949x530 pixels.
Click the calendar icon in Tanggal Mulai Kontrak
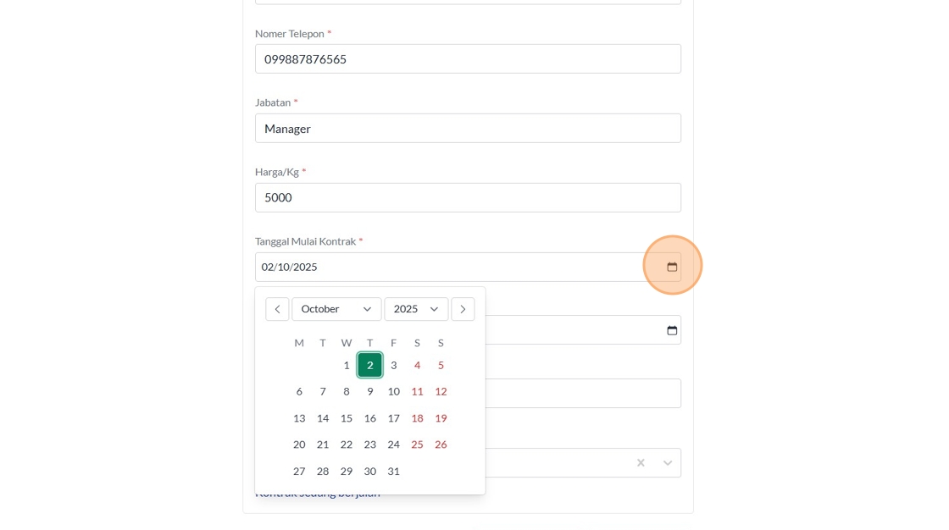672,267
